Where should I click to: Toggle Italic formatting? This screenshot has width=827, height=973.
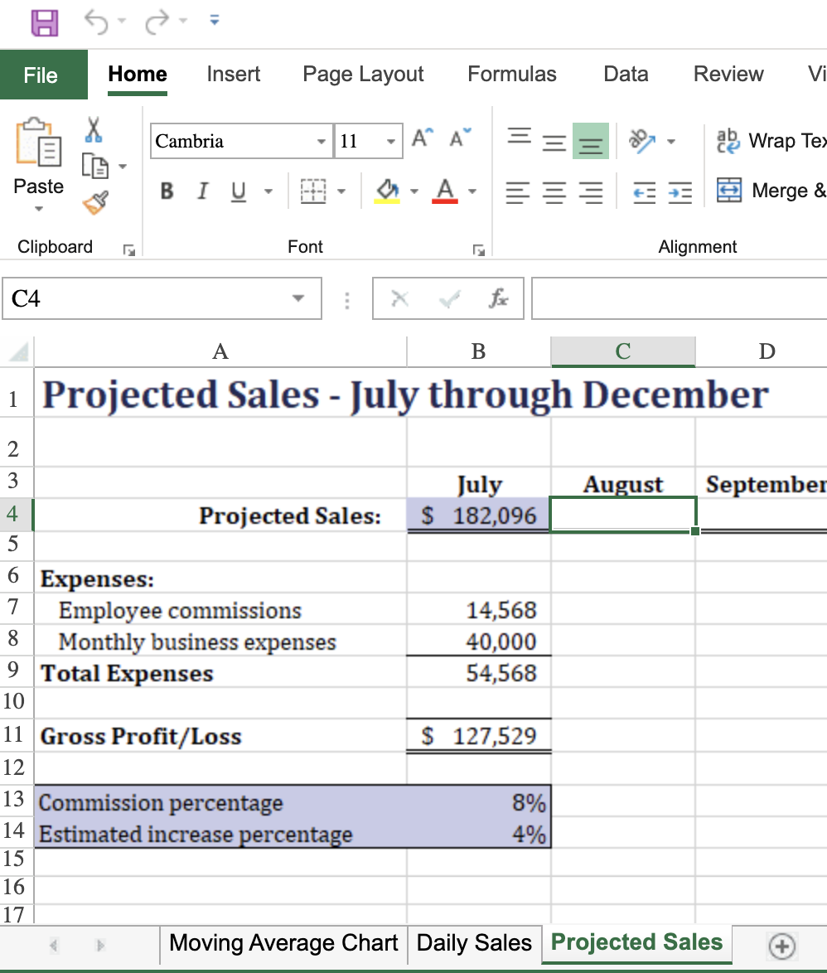(x=202, y=191)
